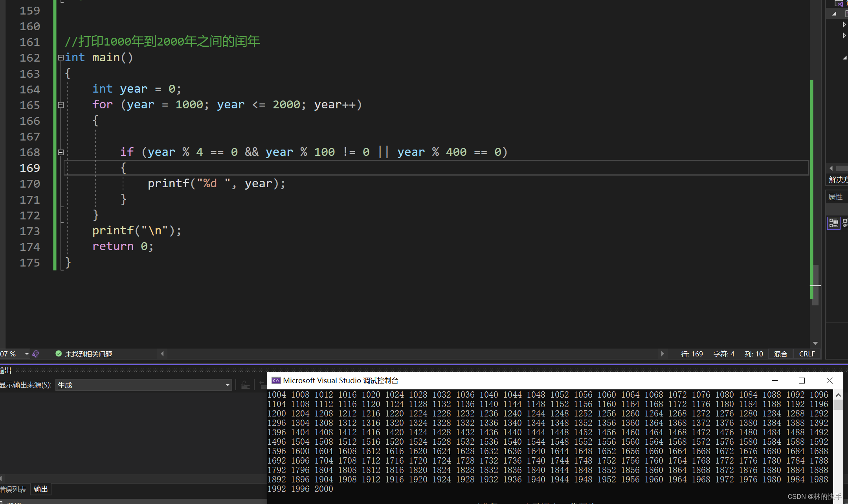The height and width of the screenshot is (504, 848).
Task: Click the comment text on line 161
Action: pos(162,42)
